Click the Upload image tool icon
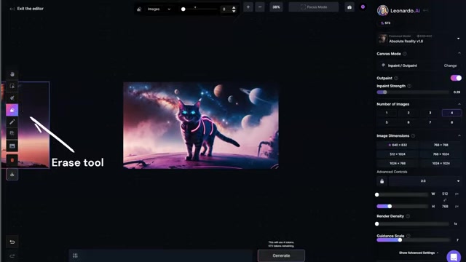 point(12,146)
